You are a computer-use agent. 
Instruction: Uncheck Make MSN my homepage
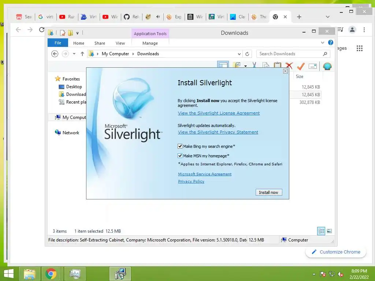tap(180, 156)
